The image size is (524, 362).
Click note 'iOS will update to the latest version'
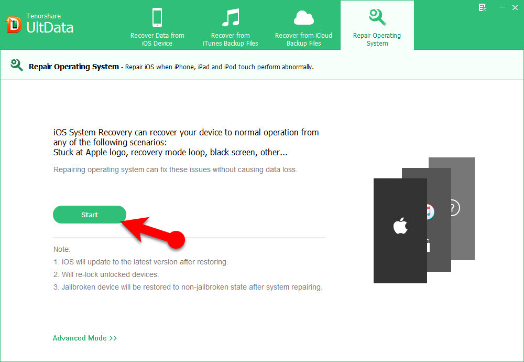pos(140,262)
